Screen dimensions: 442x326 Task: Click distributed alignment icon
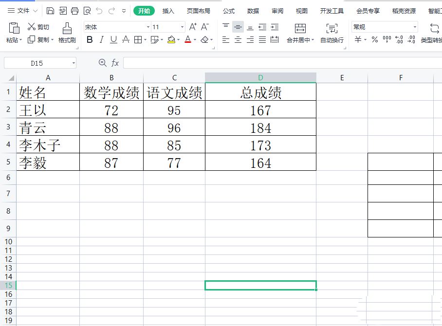click(275, 40)
